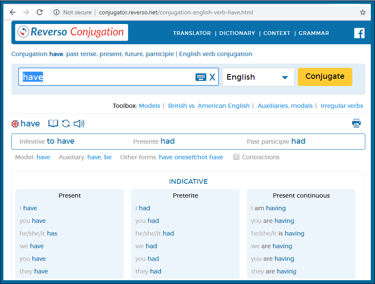Open the GRAMMAR menu item
Viewport: 375px width, 284px height.
click(x=313, y=33)
